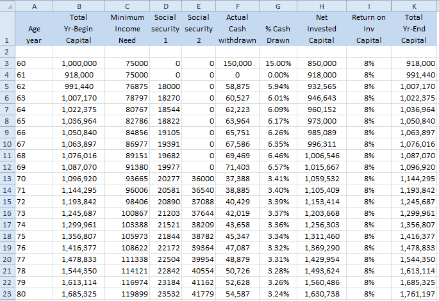The image size is (439, 301).
Task: Click the 150,000 actual cash withdrawn cell
Action: [x=237, y=63]
